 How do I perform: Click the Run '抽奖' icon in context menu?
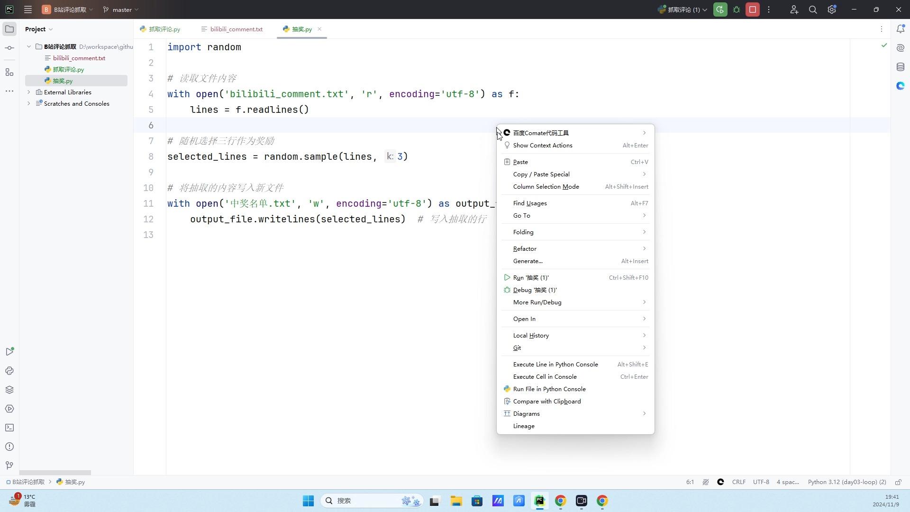tap(507, 277)
